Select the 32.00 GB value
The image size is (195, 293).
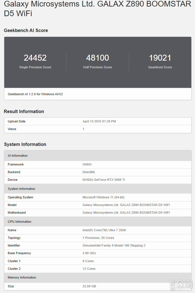coord(89,286)
